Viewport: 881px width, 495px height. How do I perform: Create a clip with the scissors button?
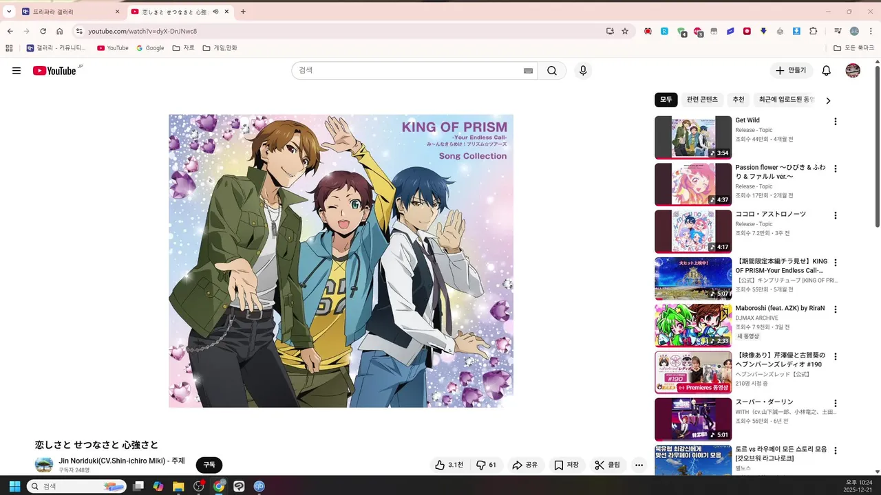(x=608, y=465)
